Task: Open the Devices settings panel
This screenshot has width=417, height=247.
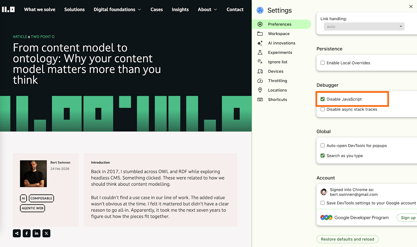Action: (276, 71)
